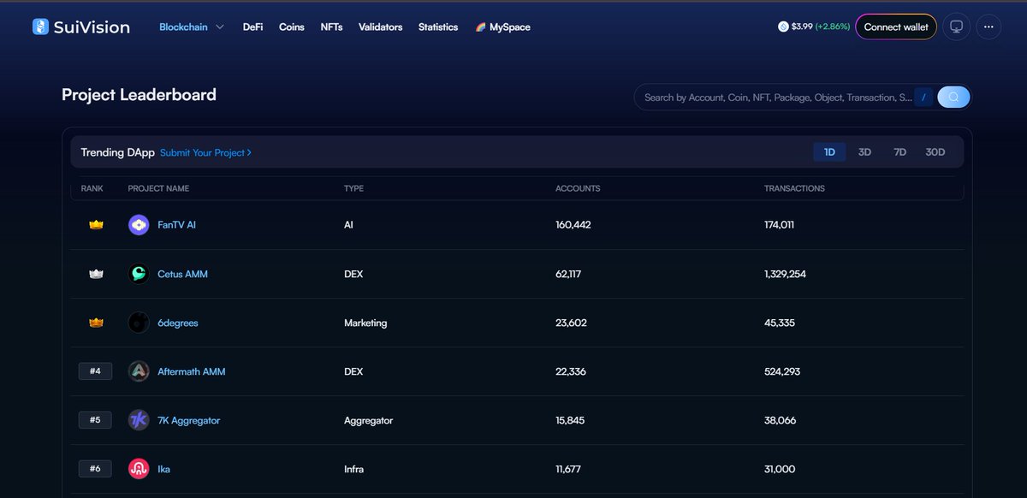Click the blue search magnifier button
The height and width of the screenshot is (498, 1027).
tap(953, 98)
